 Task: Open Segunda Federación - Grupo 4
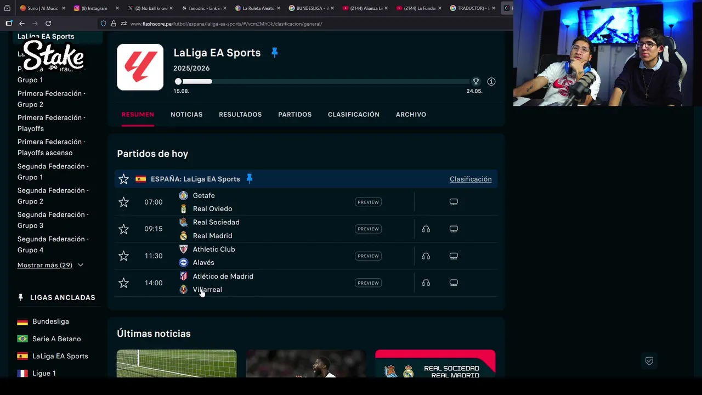[x=53, y=244]
